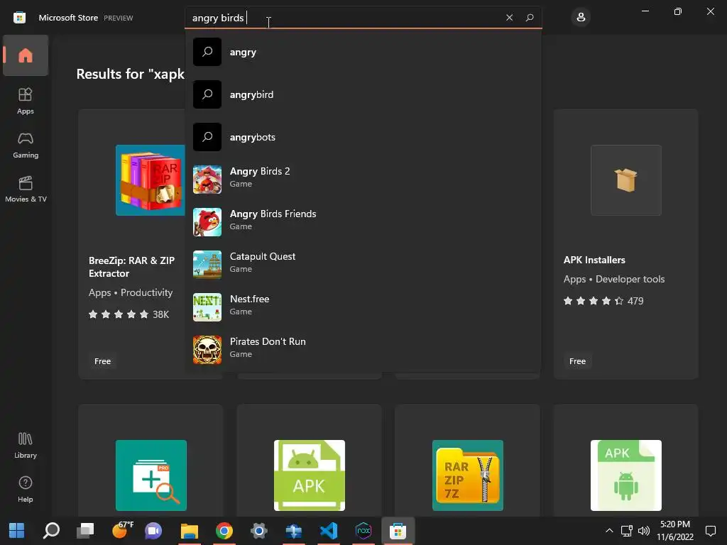Open Pirates Don't Run game suggestion
Screen dimensions: 727x545
coord(363,350)
